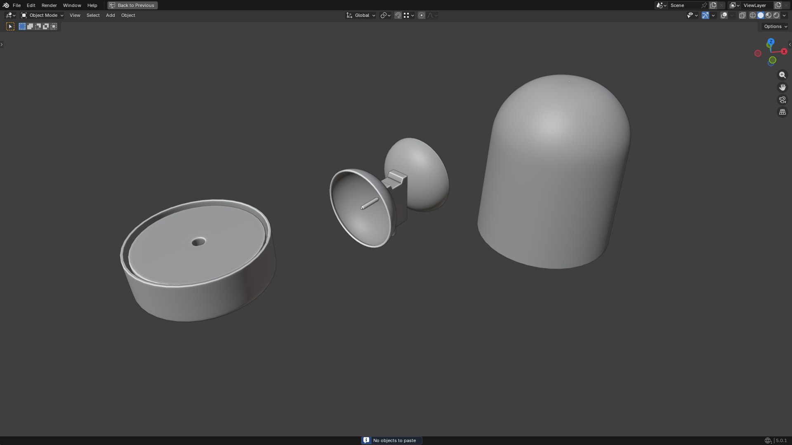This screenshot has width=792, height=445.
Task: Open transform pivot point dropdown
Action: 385,15
